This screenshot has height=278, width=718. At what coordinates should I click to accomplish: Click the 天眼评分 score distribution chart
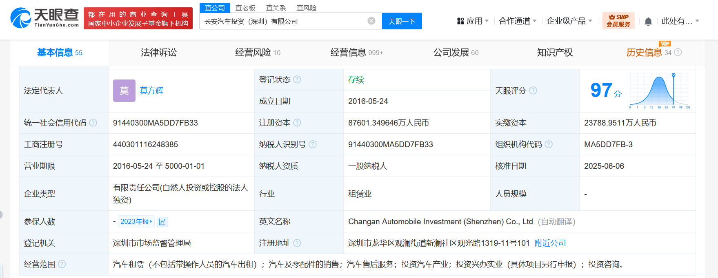659,90
